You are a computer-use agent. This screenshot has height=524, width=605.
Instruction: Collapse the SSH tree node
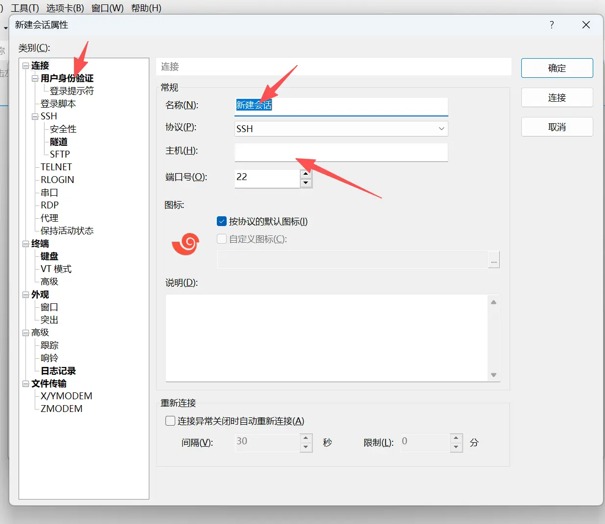point(35,116)
